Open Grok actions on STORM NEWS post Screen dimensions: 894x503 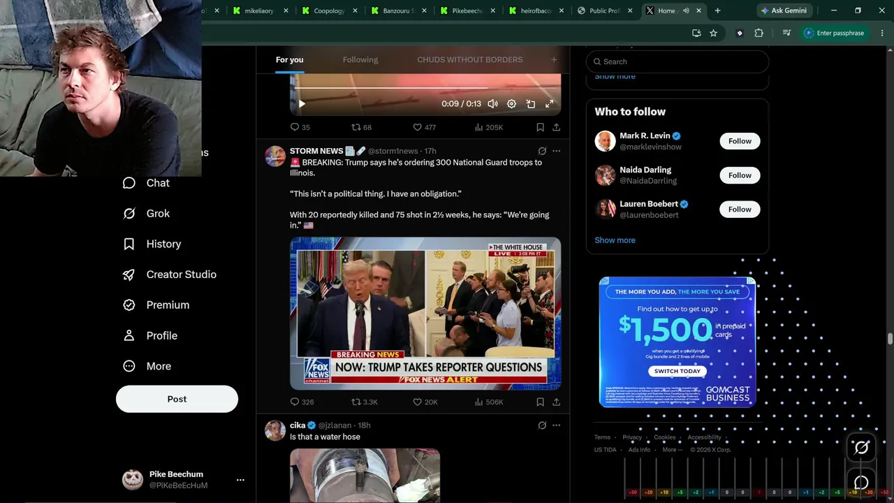(542, 151)
